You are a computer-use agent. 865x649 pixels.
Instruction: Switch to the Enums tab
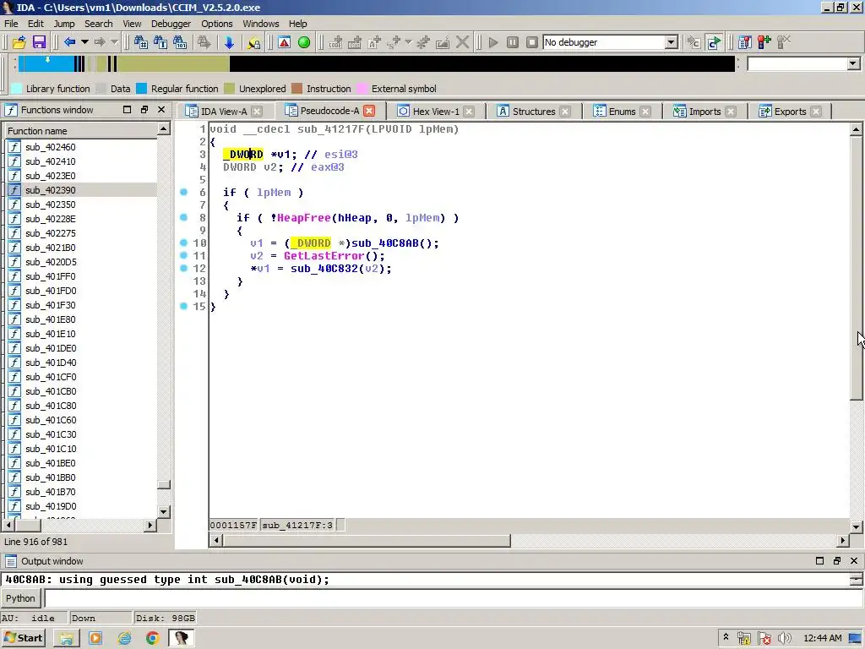pos(622,112)
